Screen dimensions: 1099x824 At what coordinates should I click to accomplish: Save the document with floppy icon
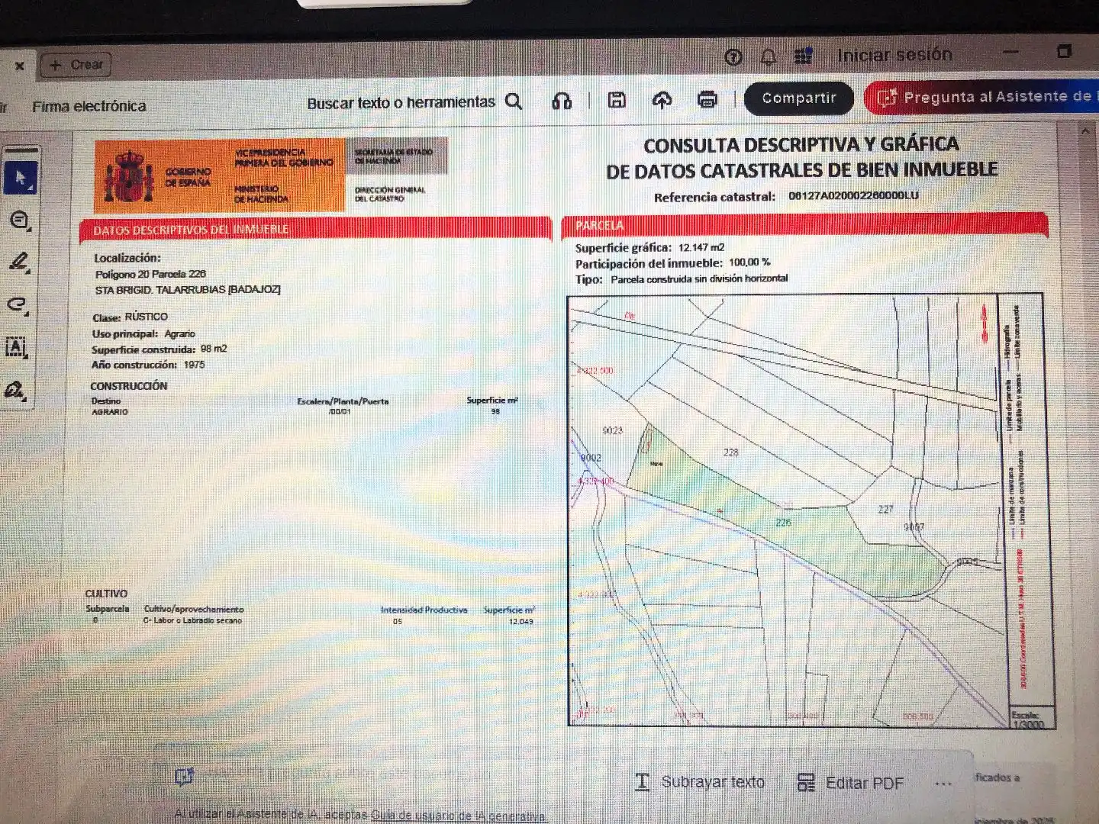pos(617,100)
